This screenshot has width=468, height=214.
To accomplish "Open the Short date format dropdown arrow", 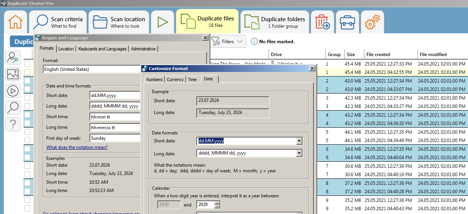I will click(x=299, y=141).
